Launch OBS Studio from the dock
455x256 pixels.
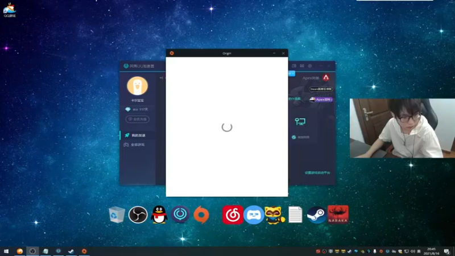138,215
